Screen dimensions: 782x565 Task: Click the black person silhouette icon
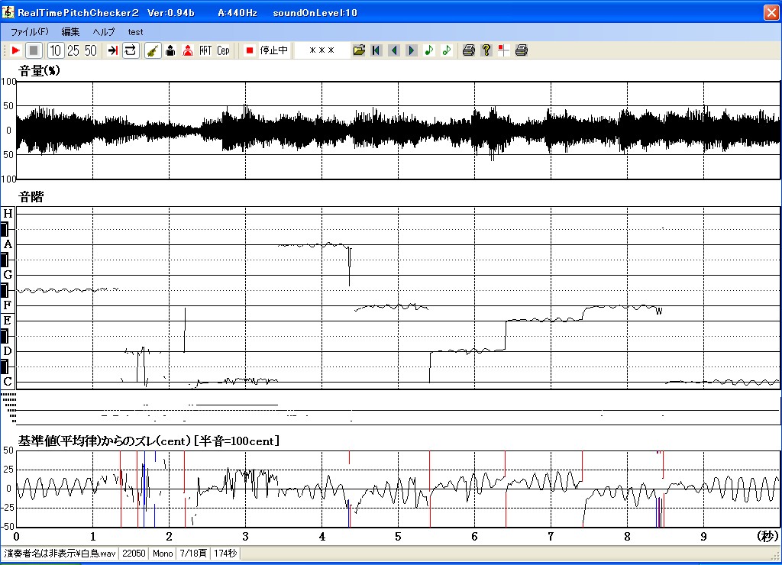click(170, 50)
